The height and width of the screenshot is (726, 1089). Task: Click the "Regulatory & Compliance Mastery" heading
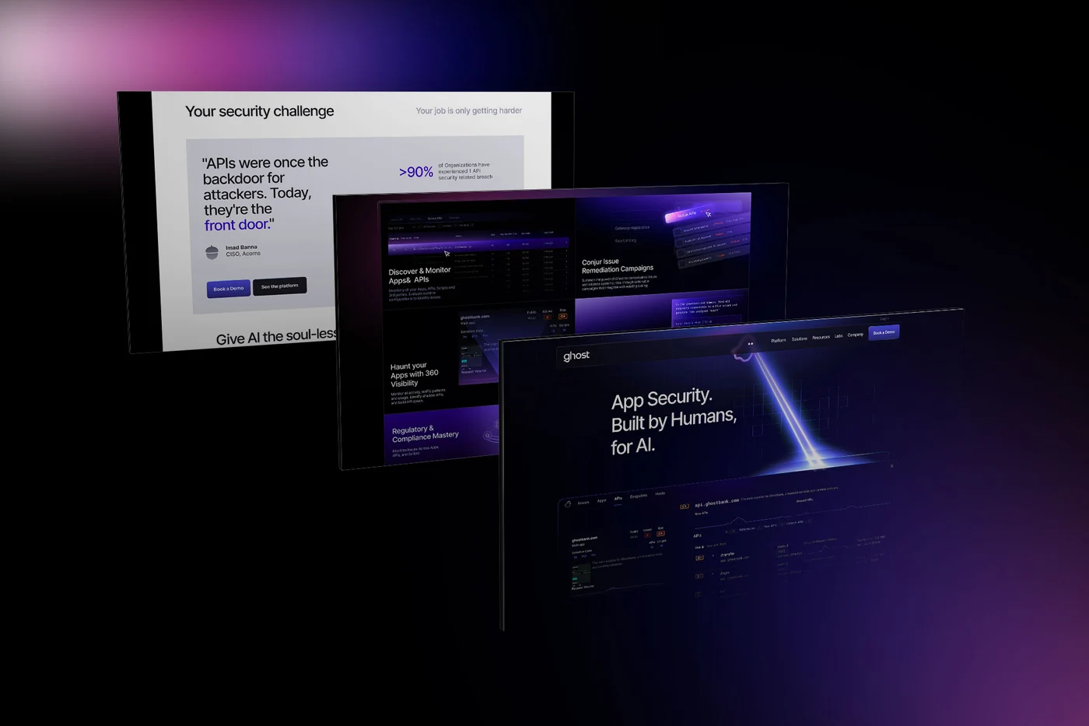(425, 433)
